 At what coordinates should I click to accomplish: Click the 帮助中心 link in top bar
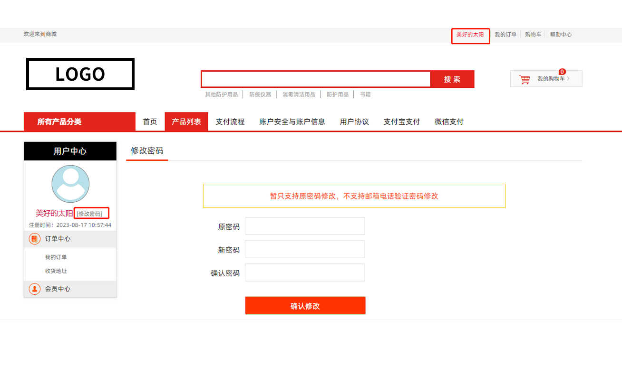click(561, 35)
